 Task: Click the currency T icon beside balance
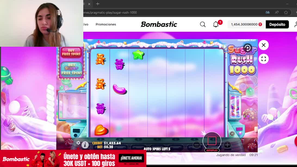point(260,24)
